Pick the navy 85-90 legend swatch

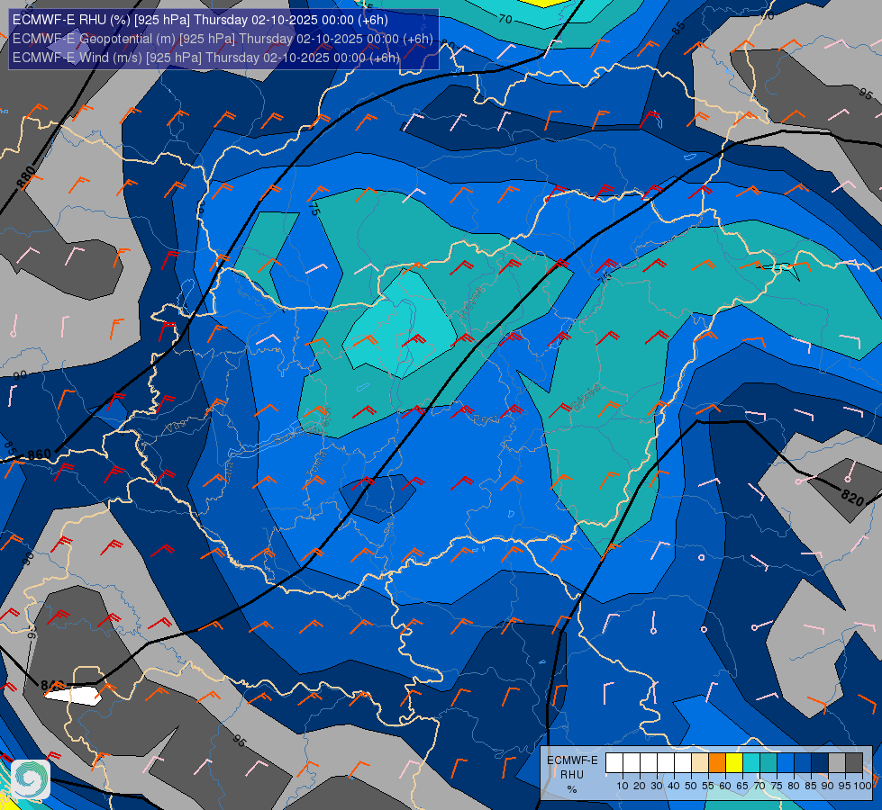(820, 763)
